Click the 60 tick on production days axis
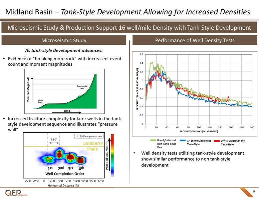259x200 pixels. (178, 127)
